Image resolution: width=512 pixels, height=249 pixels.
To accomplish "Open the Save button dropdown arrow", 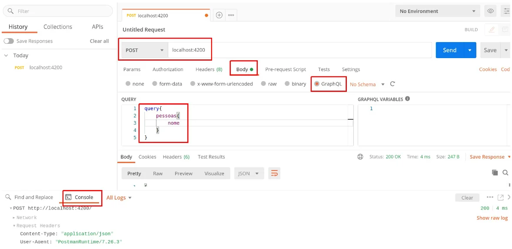I will coord(506,50).
